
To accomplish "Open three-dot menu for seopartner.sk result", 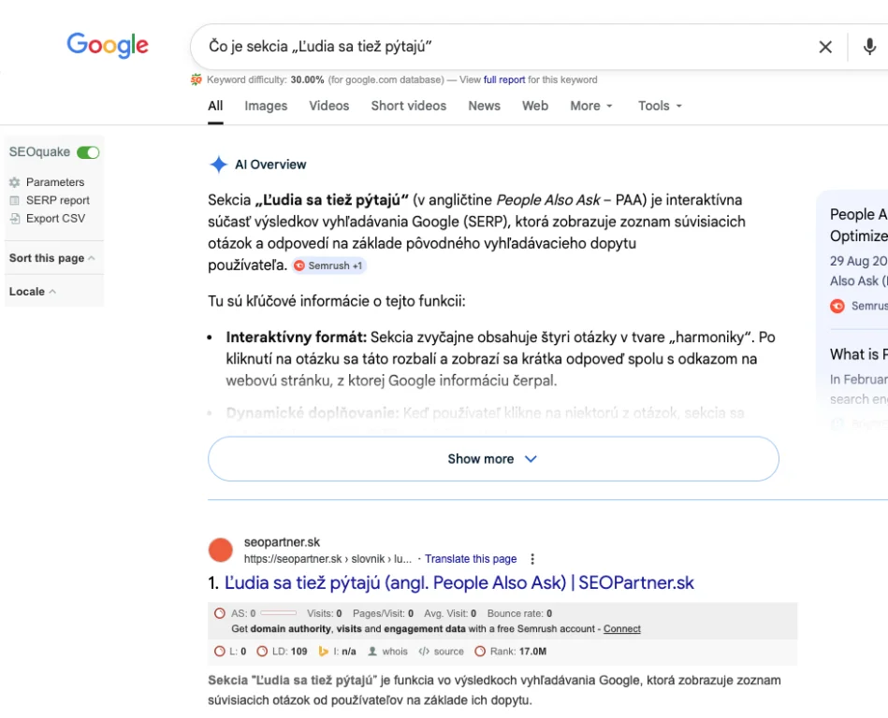I will tap(532, 559).
